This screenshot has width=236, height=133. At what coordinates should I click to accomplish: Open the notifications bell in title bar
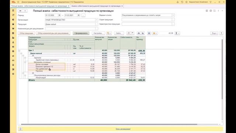pyautogui.click(x=178, y=2)
